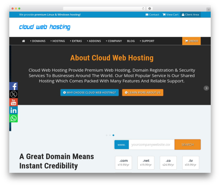This screenshot has height=186, width=220.
Task: Open View Cart in the top bar
Action: 170,15
